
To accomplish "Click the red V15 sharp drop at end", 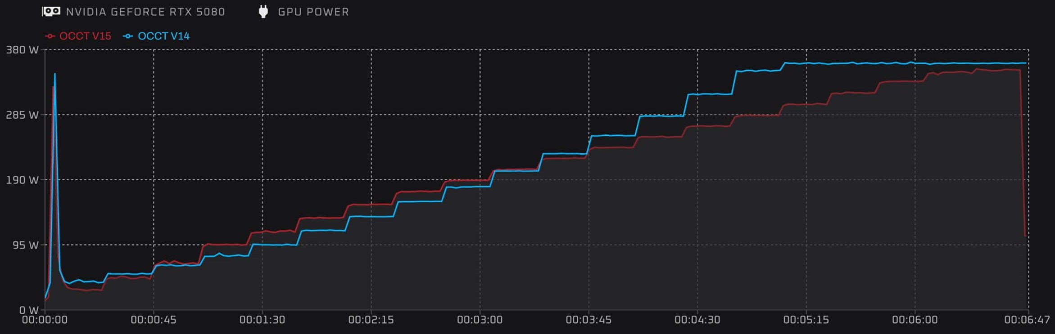I will 1023,153.
